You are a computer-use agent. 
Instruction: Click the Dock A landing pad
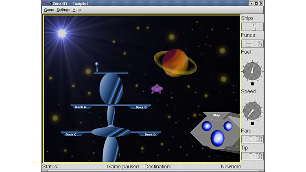tap(81, 107)
